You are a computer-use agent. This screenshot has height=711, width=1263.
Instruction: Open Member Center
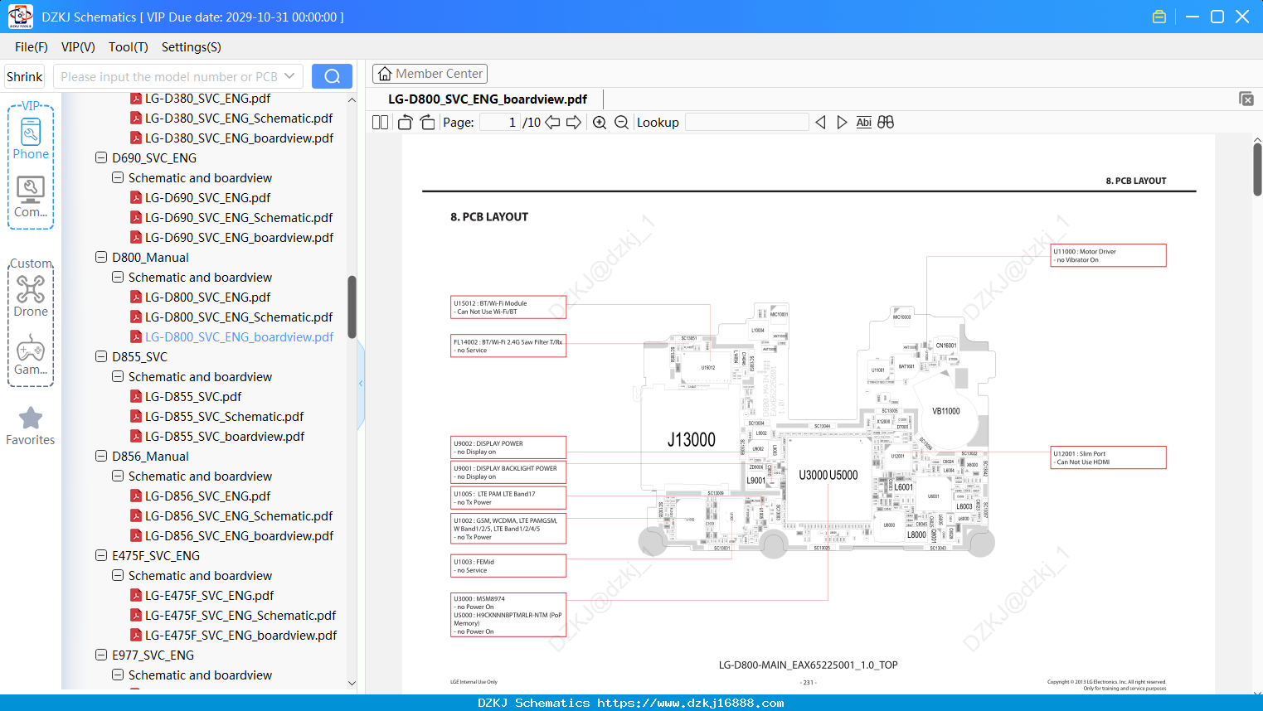430,74
